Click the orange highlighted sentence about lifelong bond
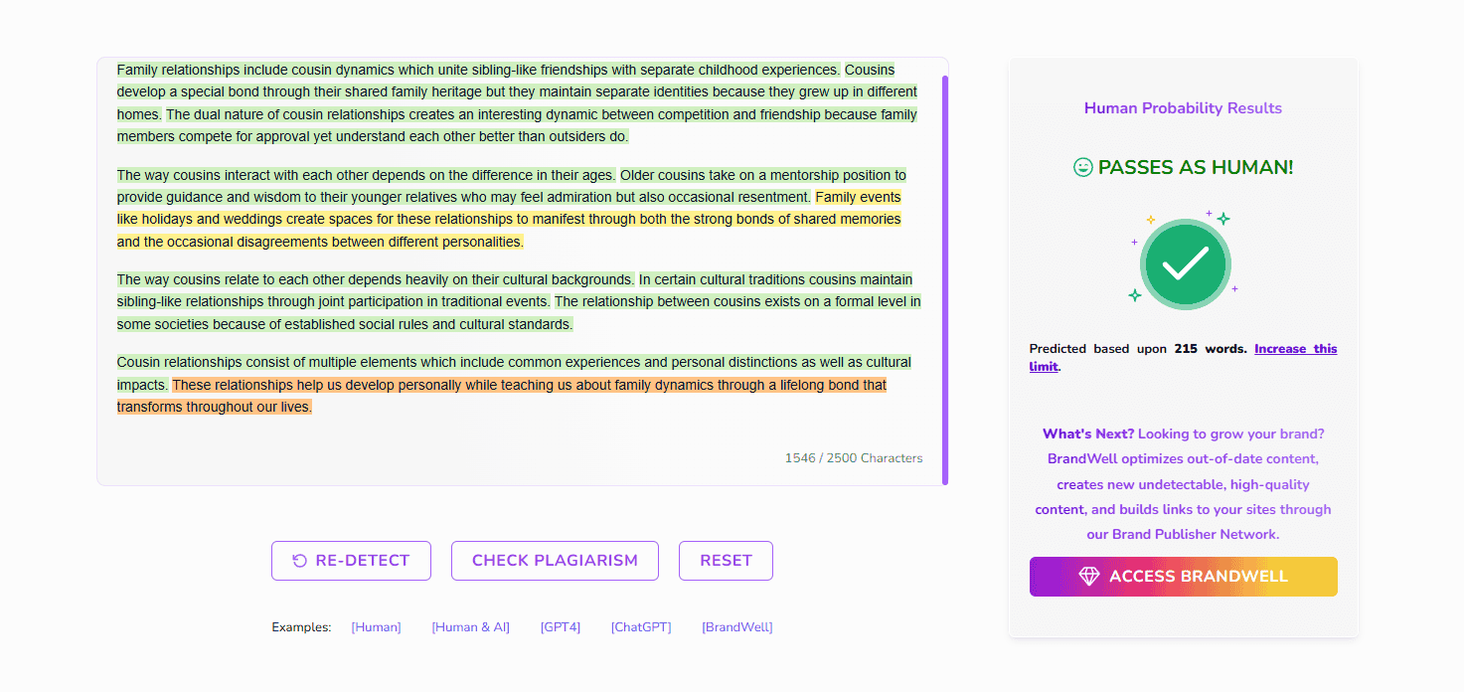 pos(502,396)
